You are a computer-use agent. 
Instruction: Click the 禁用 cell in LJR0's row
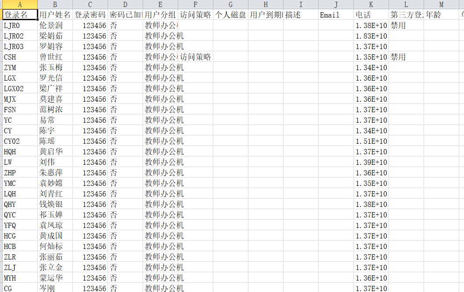tap(406, 25)
